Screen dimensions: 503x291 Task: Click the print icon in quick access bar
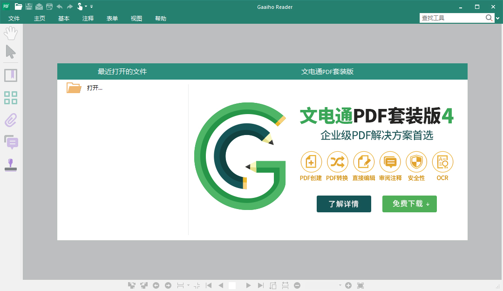point(49,7)
